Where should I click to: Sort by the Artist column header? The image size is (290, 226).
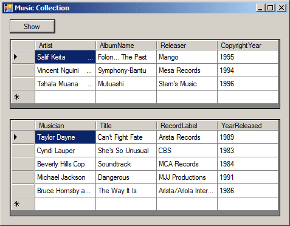click(65, 46)
